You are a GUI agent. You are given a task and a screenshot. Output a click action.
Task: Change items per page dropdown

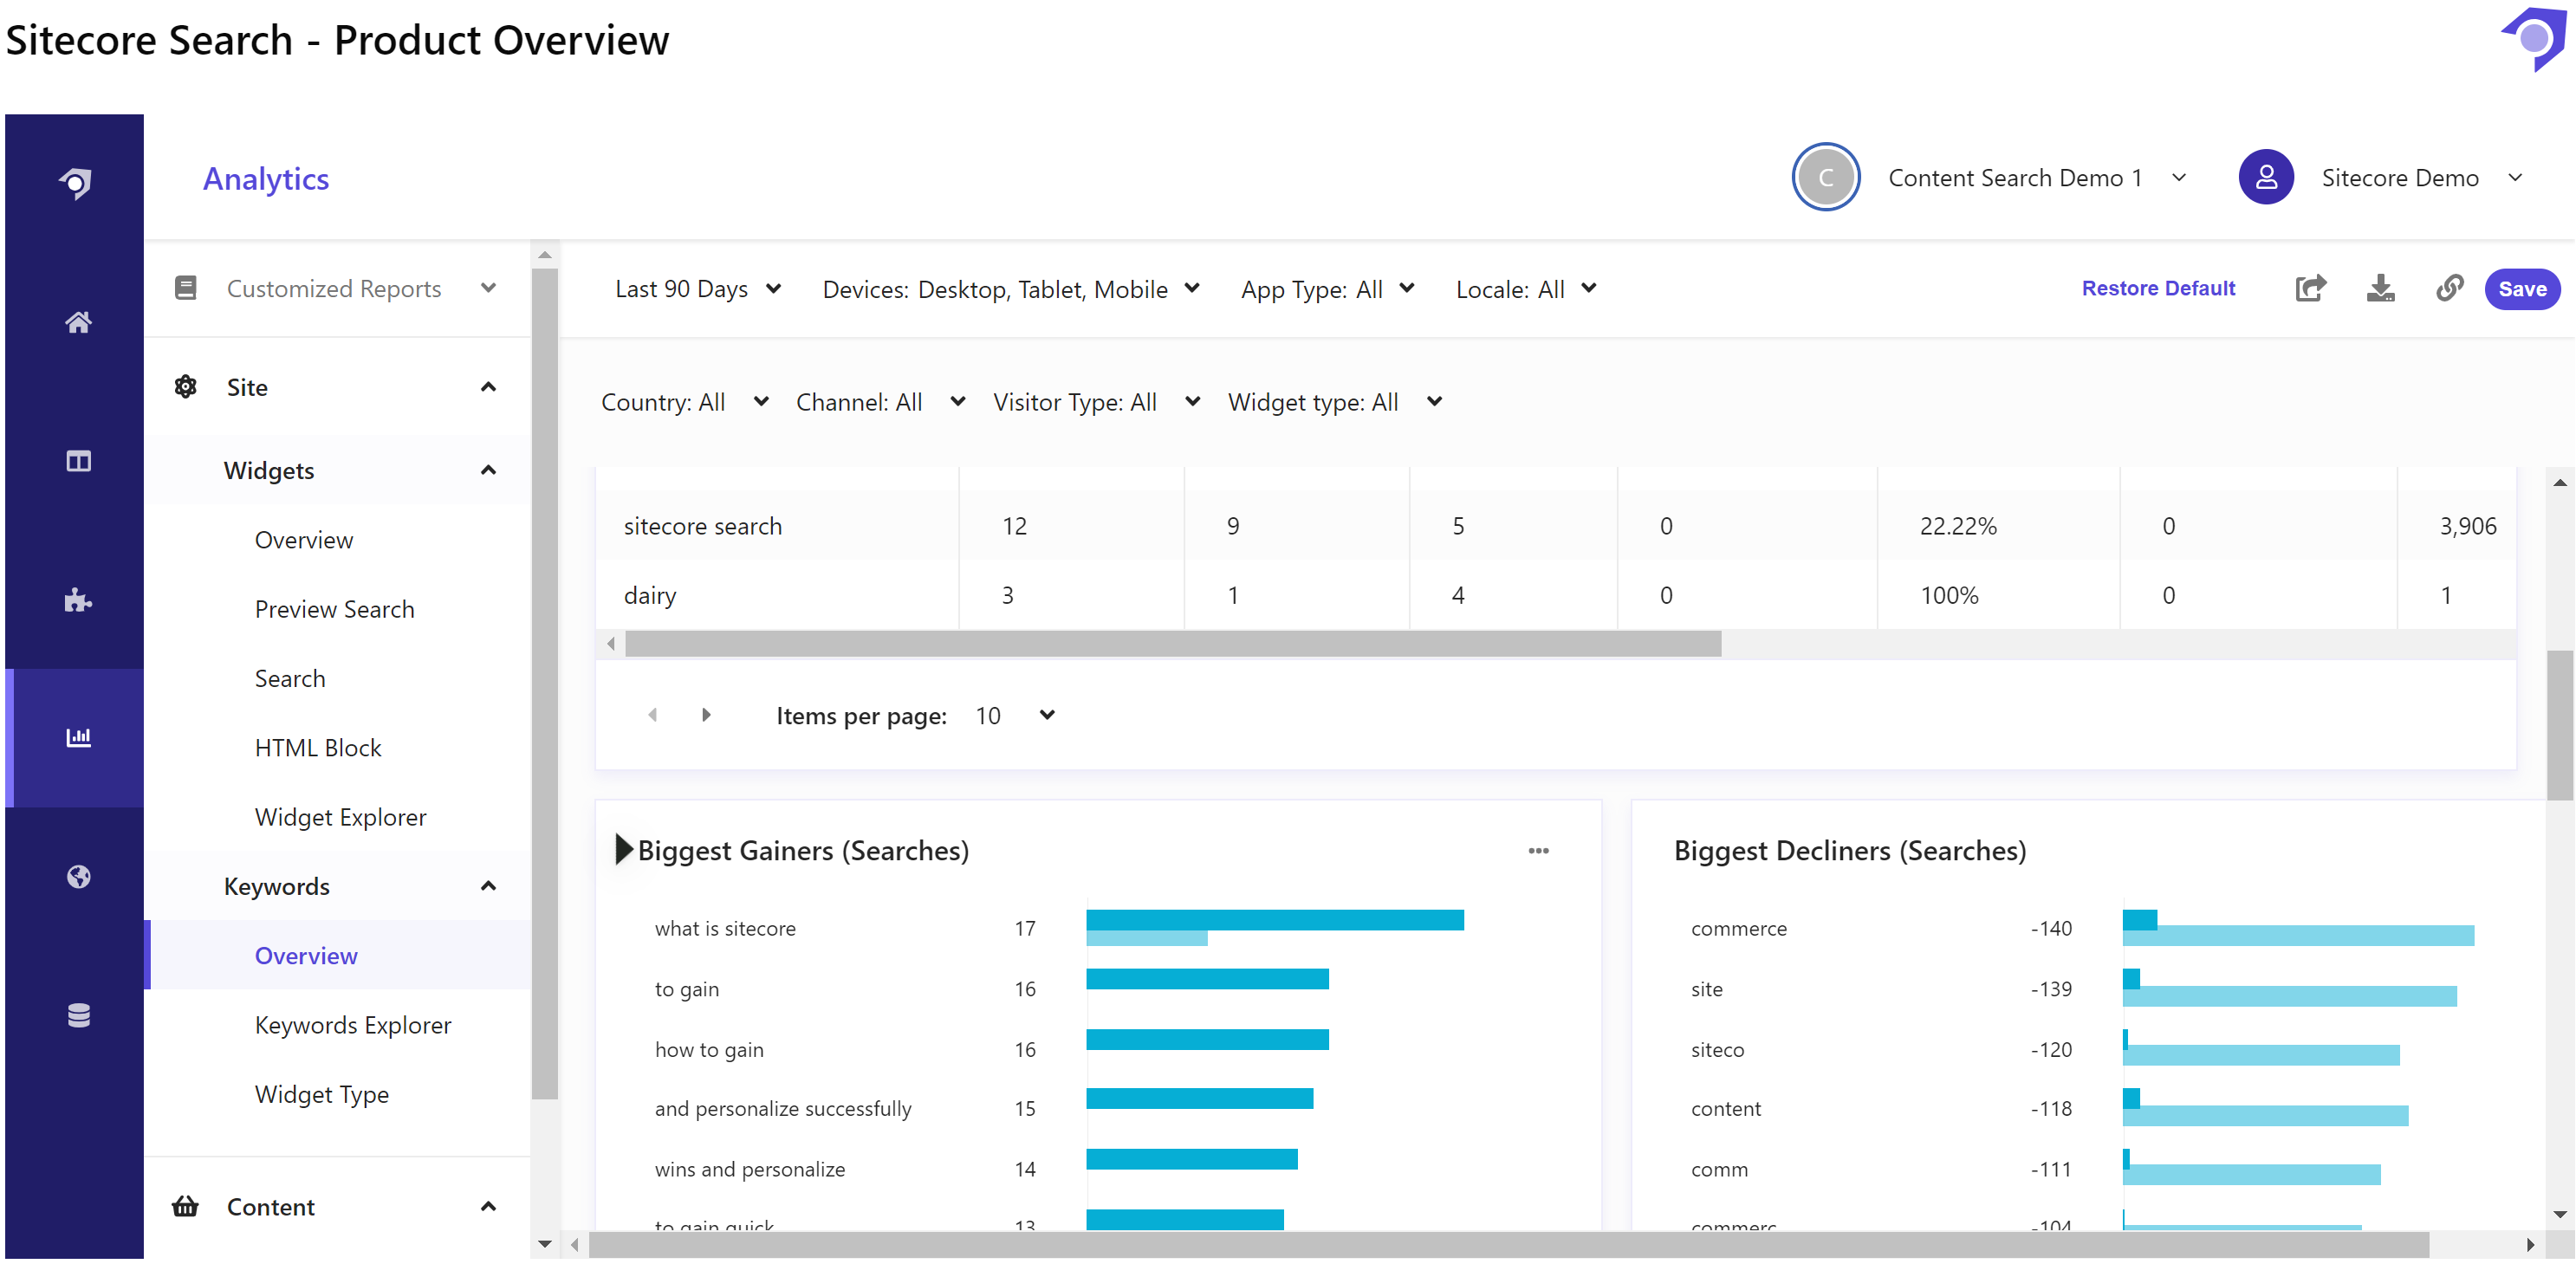tap(1015, 716)
